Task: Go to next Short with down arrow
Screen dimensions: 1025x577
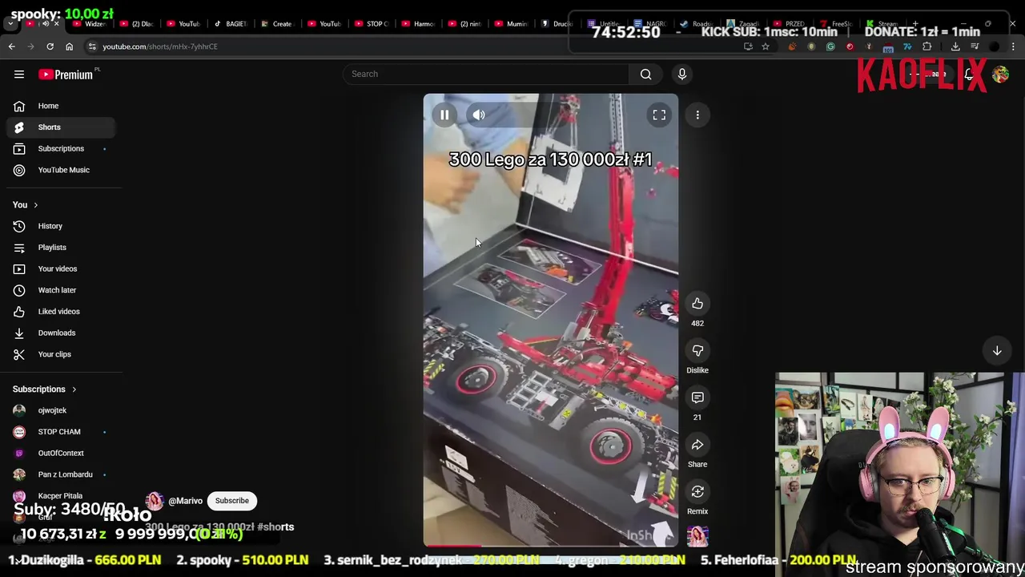Action: 997,351
